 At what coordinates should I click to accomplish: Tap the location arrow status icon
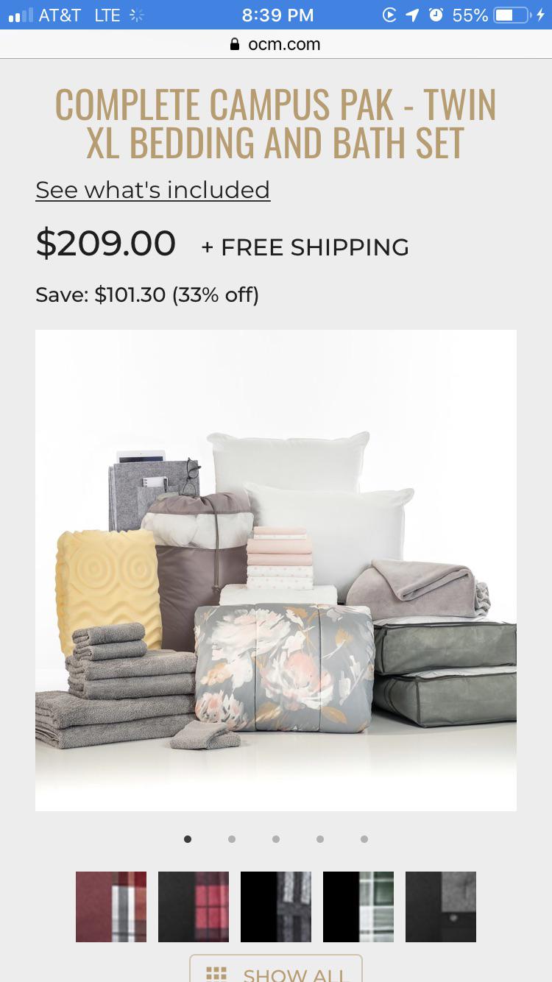pos(412,15)
